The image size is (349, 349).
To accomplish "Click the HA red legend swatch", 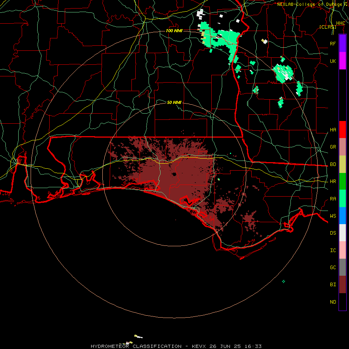I will [x=342, y=130].
